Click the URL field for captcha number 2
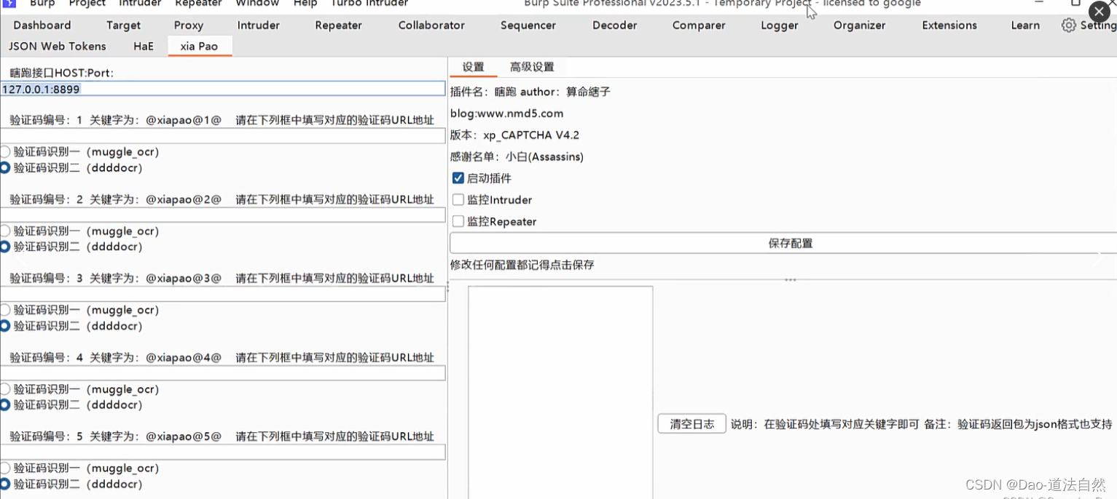The width and height of the screenshot is (1117, 499). click(x=223, y=215)
